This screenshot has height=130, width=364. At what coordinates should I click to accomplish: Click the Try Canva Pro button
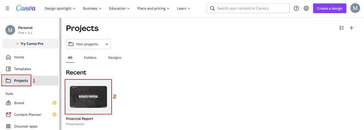pos(30,44)
